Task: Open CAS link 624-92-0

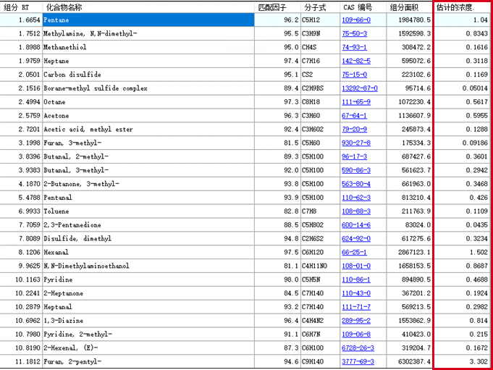Action: 356,239
